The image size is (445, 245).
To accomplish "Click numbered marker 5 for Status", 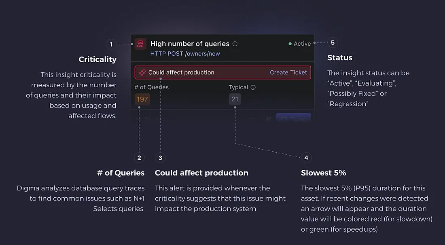I will 333,42.
